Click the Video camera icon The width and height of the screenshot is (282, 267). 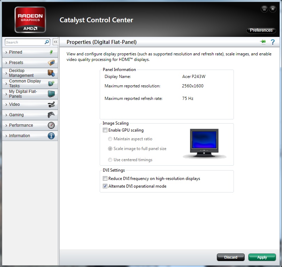click(x=51, y=104)
